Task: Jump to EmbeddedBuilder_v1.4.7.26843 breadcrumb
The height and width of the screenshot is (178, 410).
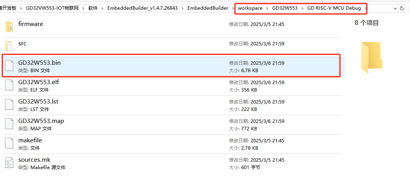Action: point(143,8)
